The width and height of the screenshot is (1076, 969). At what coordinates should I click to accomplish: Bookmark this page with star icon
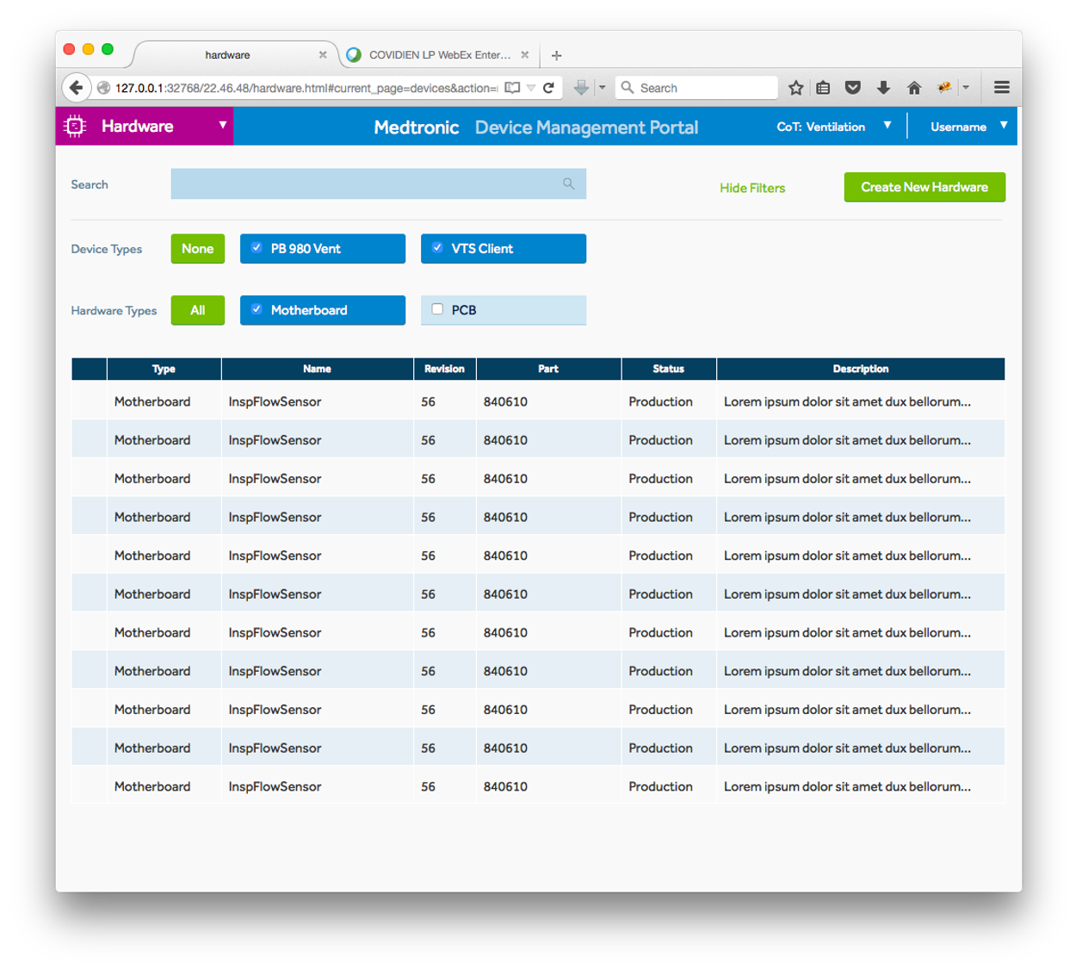pos(796,88)
